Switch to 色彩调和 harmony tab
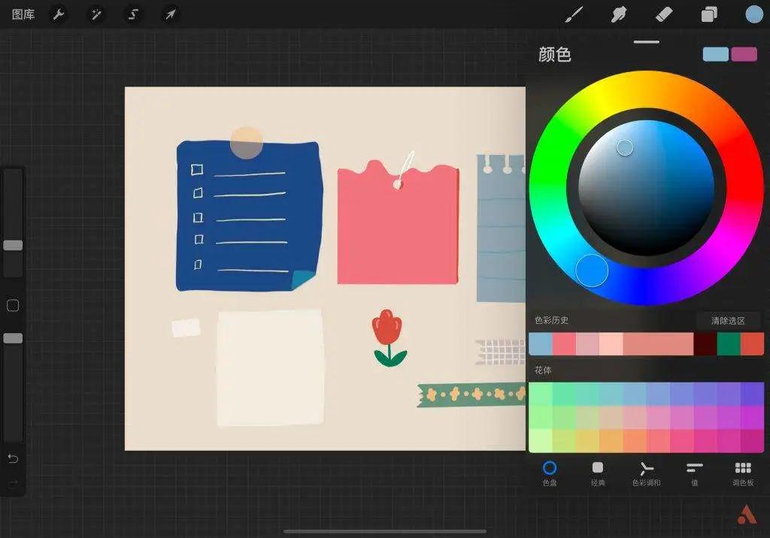The height and width of the screenshot is (538, 770). click(x=646, y=473)
